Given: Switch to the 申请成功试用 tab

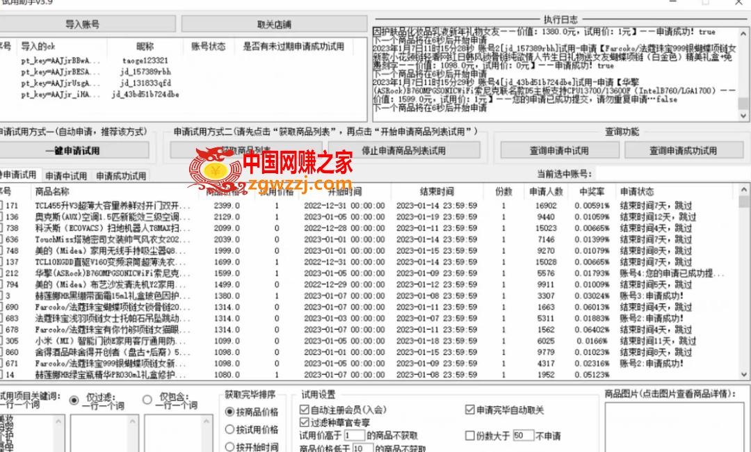Looking at the screenshot, I should tap(121, 176).
